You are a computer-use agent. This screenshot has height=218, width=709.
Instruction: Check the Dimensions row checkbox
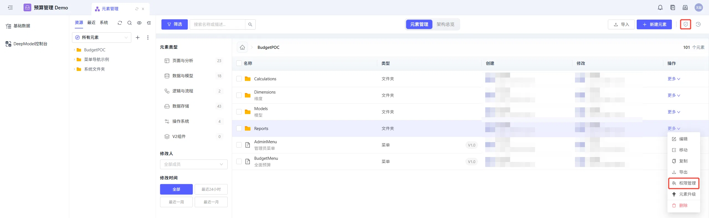point(239,95)
